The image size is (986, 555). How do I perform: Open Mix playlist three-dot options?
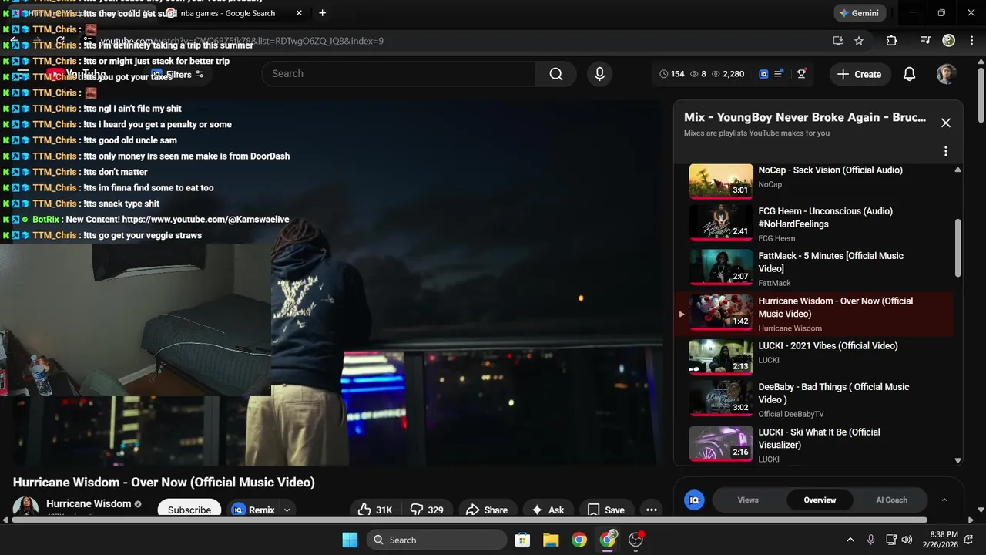[x=946, y=151]
